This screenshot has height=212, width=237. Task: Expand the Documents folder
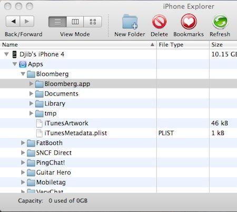[x=31, y=94]
